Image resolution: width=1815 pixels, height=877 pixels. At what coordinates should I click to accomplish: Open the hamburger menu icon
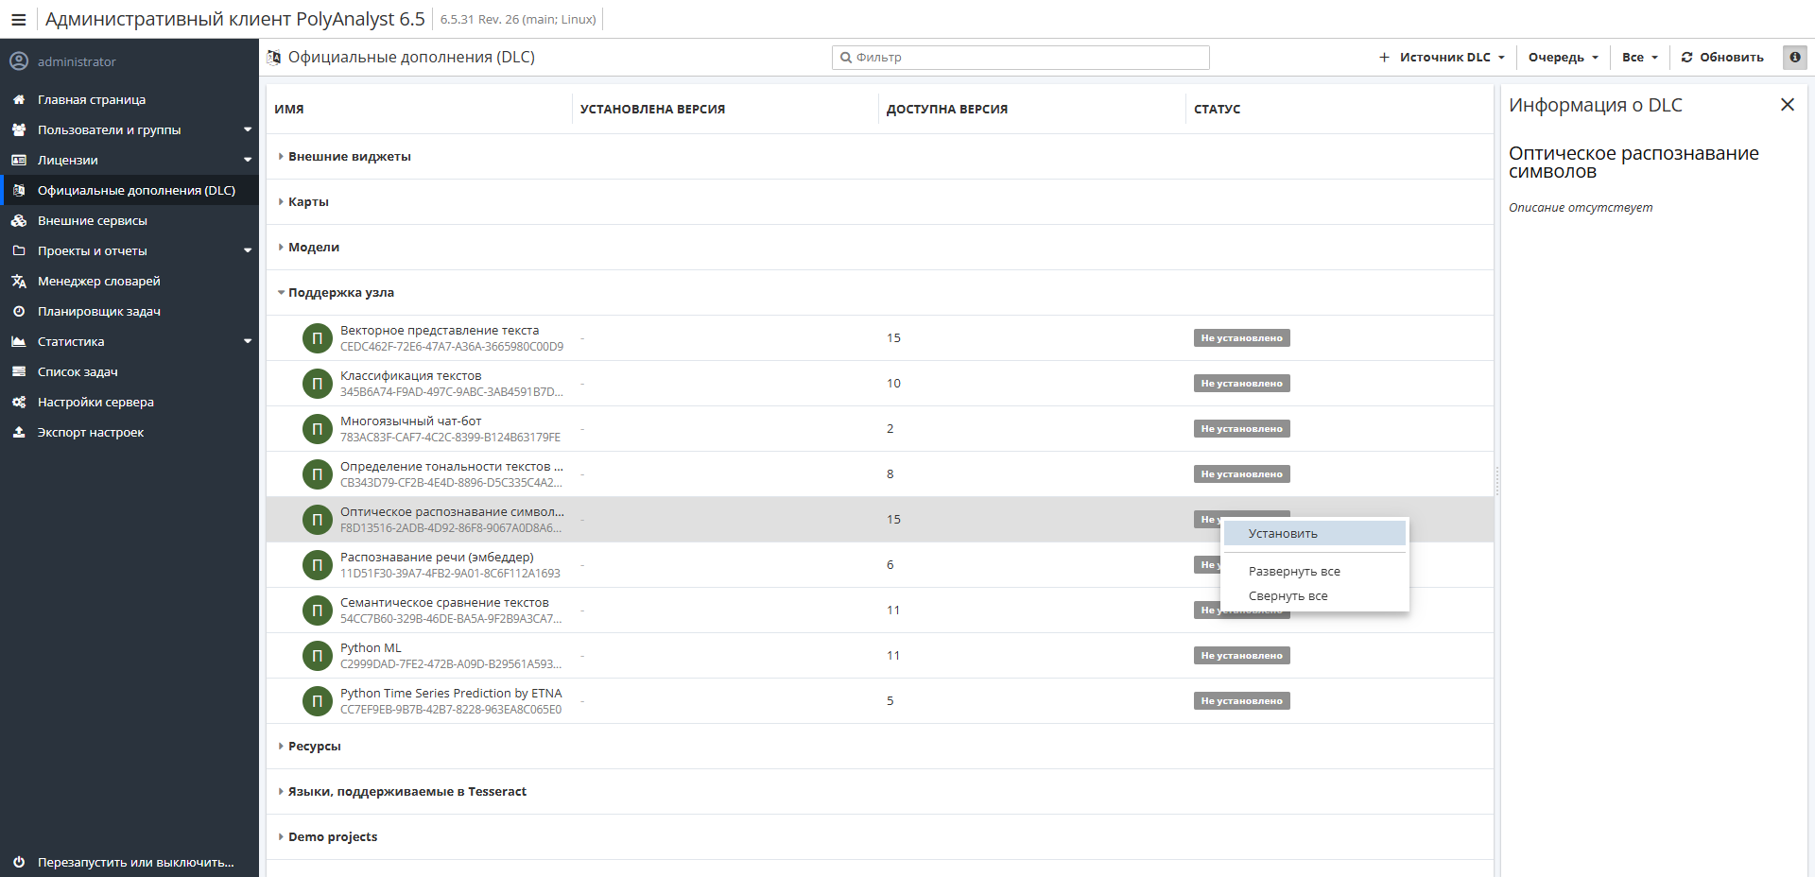pyautogui.click(x=18, y=20)
